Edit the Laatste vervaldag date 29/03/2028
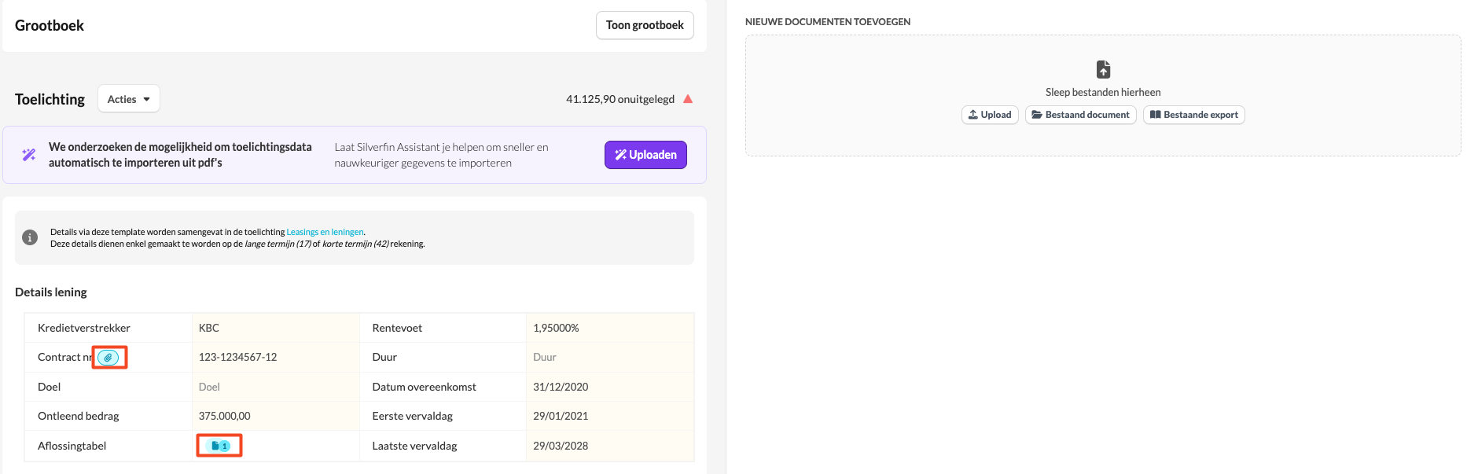The image size is (1467, 474). [609, 446]
